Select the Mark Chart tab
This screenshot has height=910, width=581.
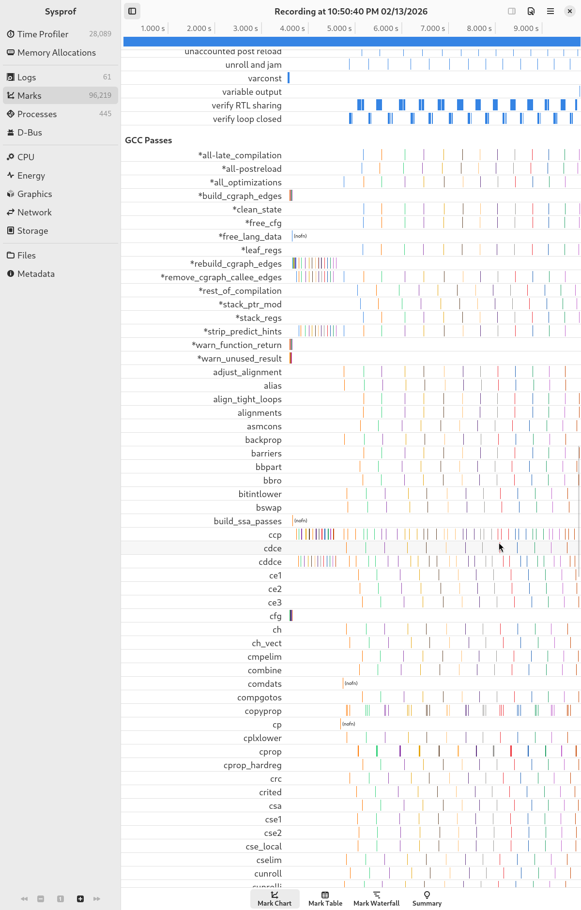275,899
